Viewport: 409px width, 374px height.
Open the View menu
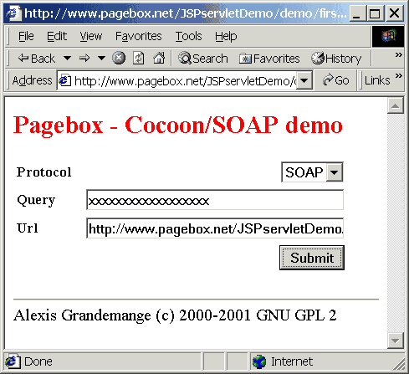tap(91, 36)
